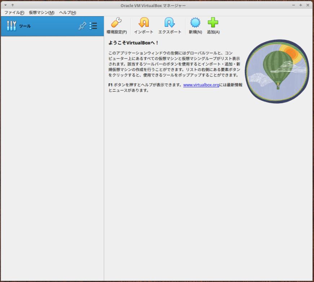This screenshot has width=314, height=282.
Task: Open the ファイル(F) menu
Action: 14,13
